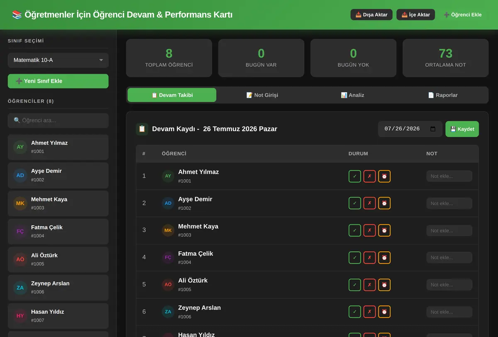Image resolution: width=498 pixels, height=337 pixels.
Task: Mark Ahmet Yılmaz as absent
Action: (370, 176)
